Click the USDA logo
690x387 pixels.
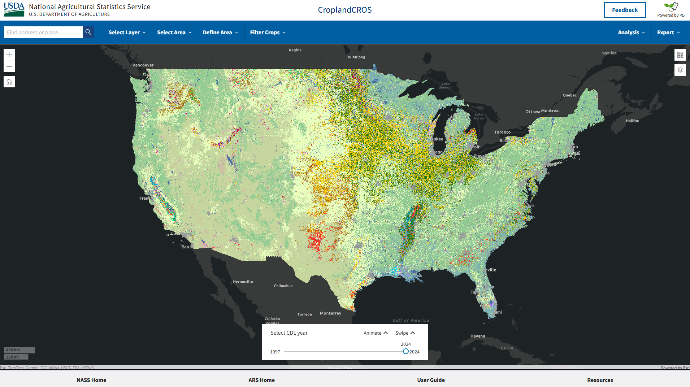coord(14,9)
